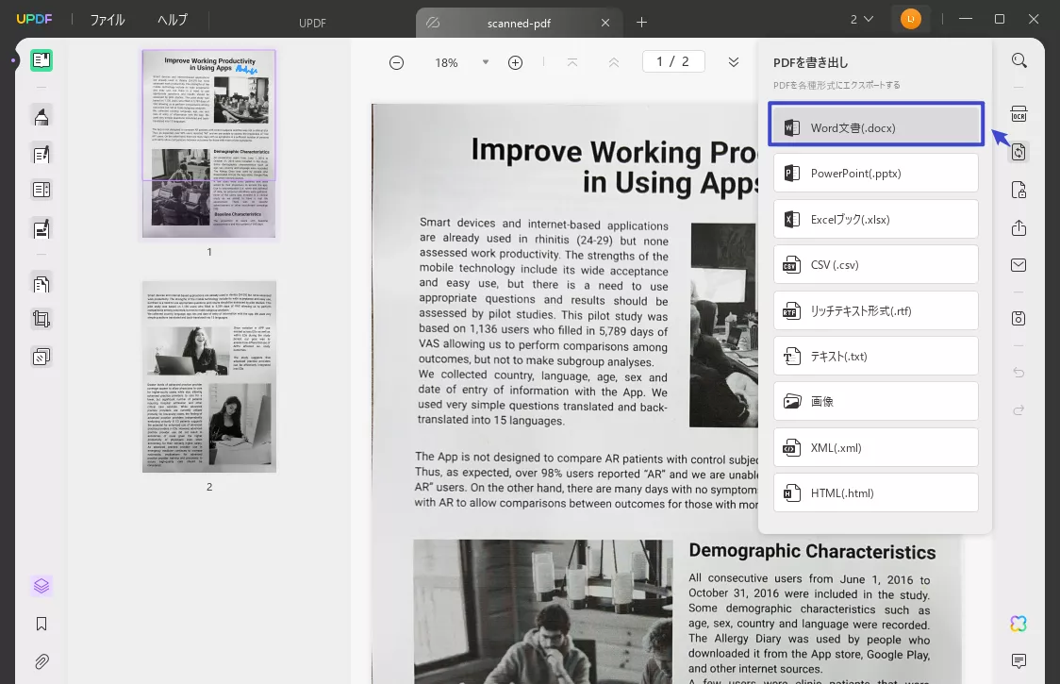This screenshot has width=1060, height=684.
Task: Click the user account avatar
Action: (x=911, y=19)
